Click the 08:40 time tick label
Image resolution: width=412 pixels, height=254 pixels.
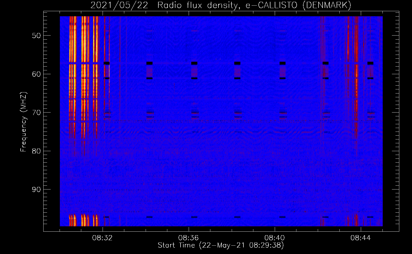click(x=274, y=238)
